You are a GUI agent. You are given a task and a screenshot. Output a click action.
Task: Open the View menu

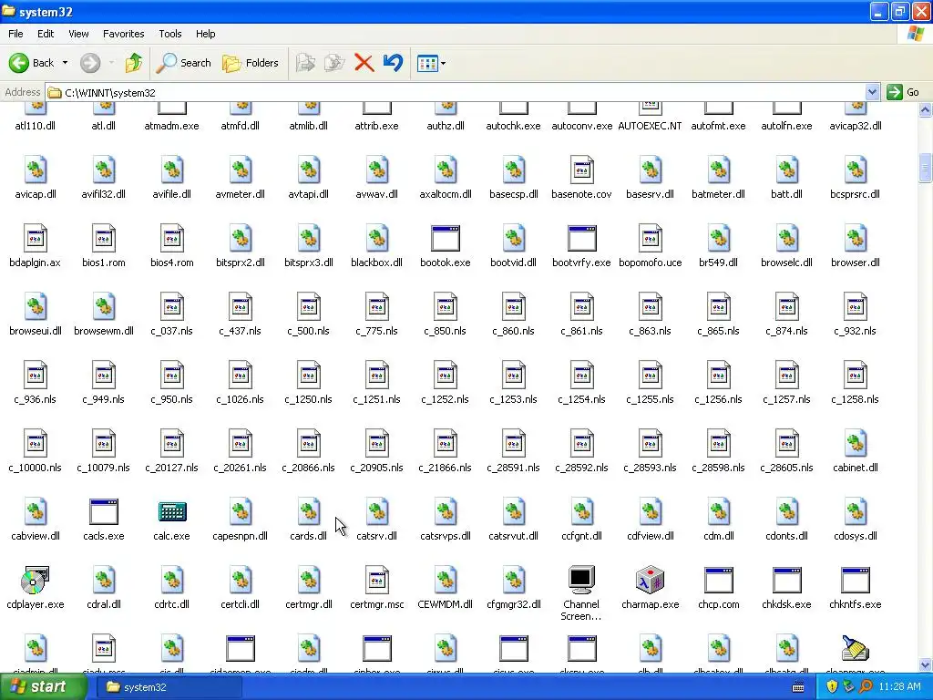click(x=78, y=34)
